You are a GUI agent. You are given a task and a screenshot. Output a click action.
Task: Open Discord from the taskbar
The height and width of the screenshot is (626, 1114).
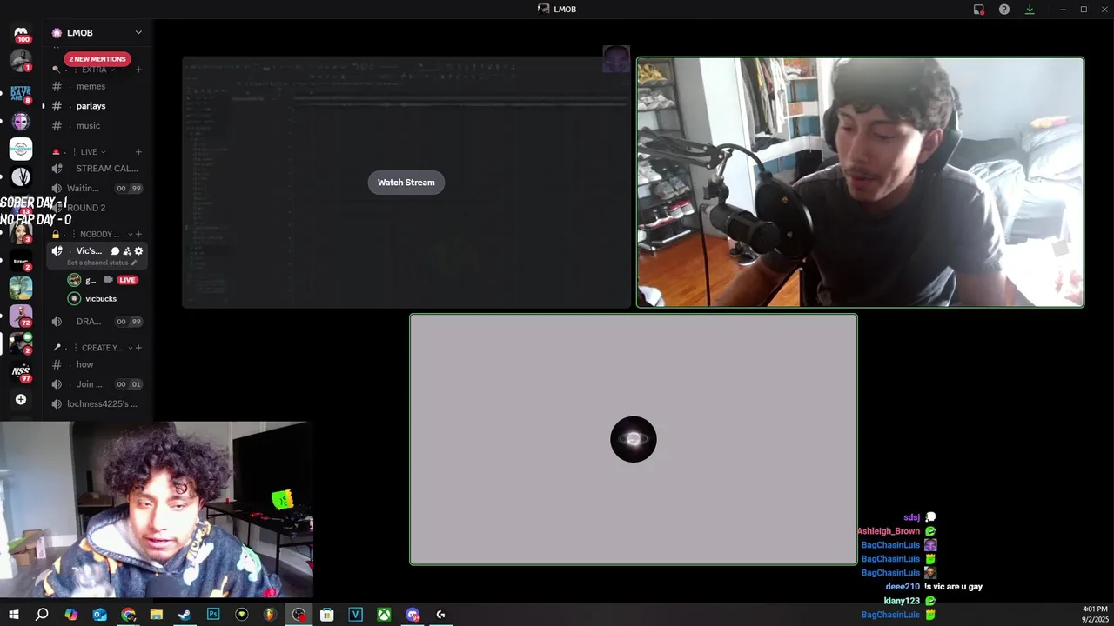[413, 615]
